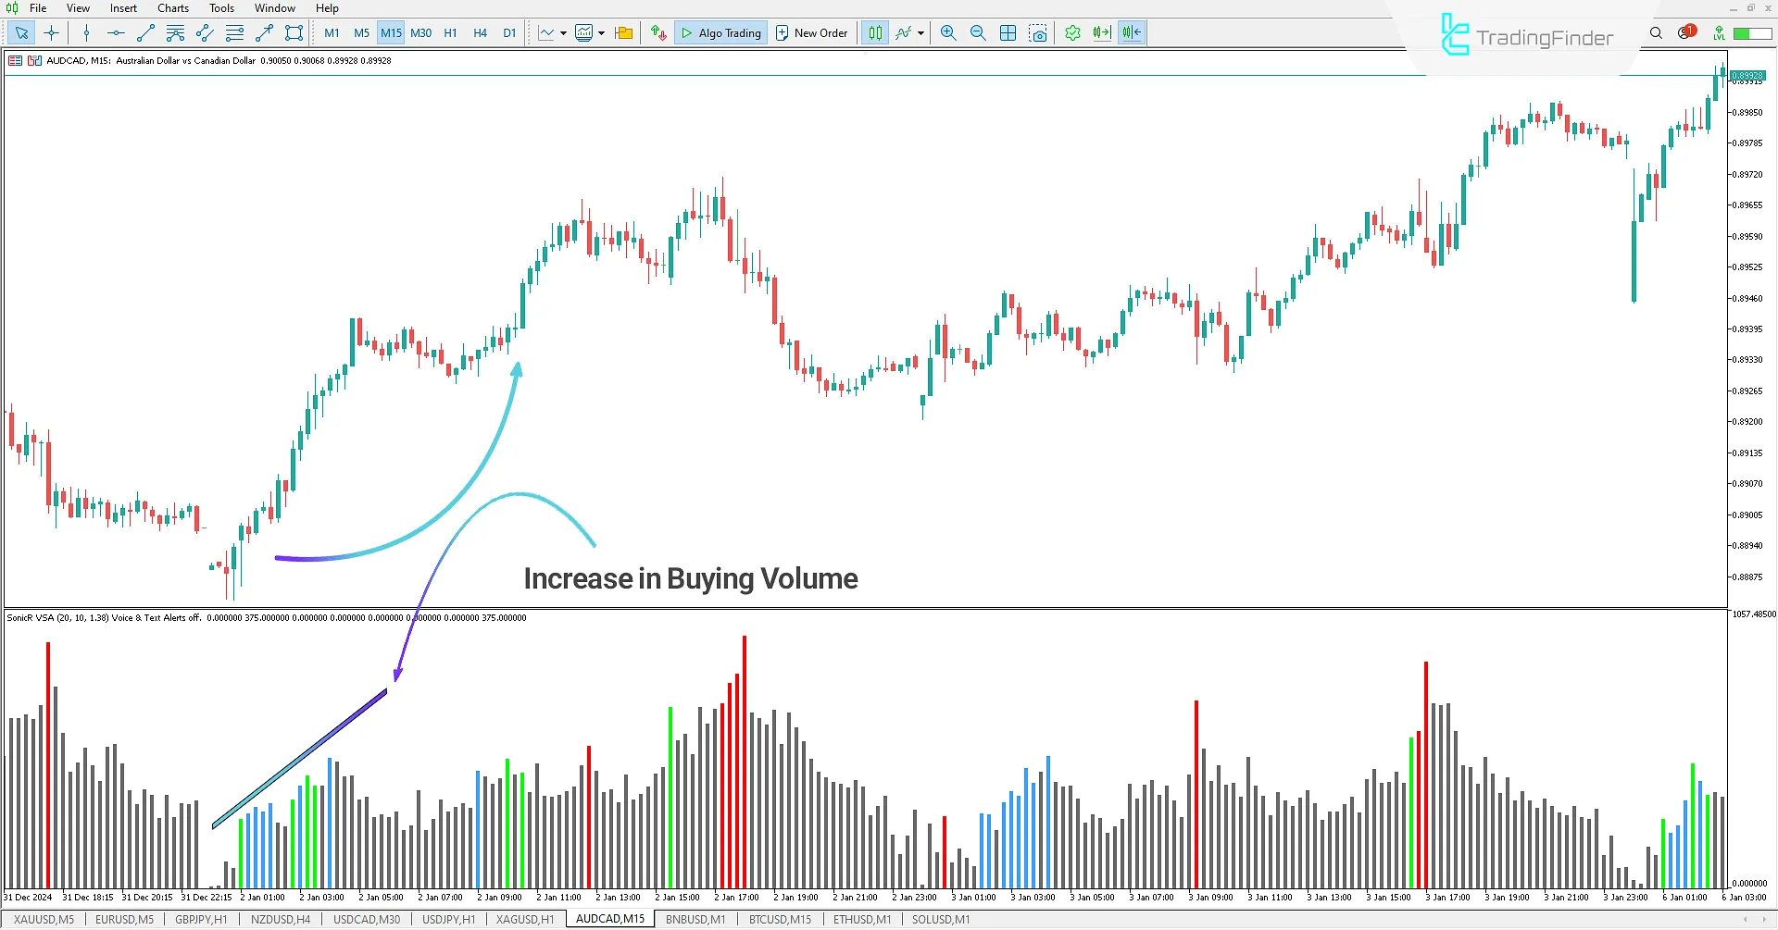Zoom in on the chart

[947, 32]
